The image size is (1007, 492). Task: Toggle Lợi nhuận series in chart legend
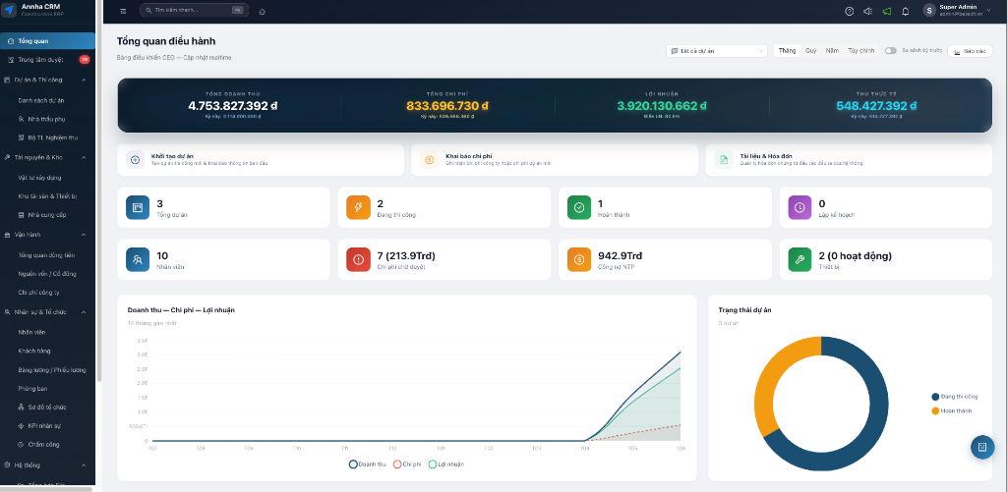coord(446,464)
